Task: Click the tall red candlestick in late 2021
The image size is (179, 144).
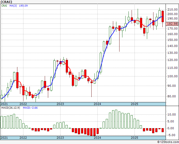Action: [x=17, y=80]
